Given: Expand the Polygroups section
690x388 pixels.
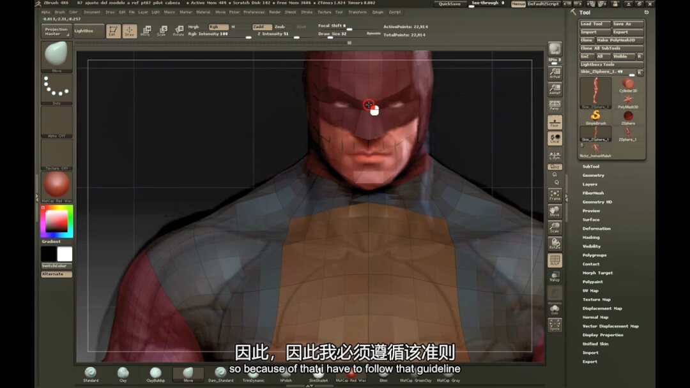Looking at the screenshot, I should (x=594, y=255).
